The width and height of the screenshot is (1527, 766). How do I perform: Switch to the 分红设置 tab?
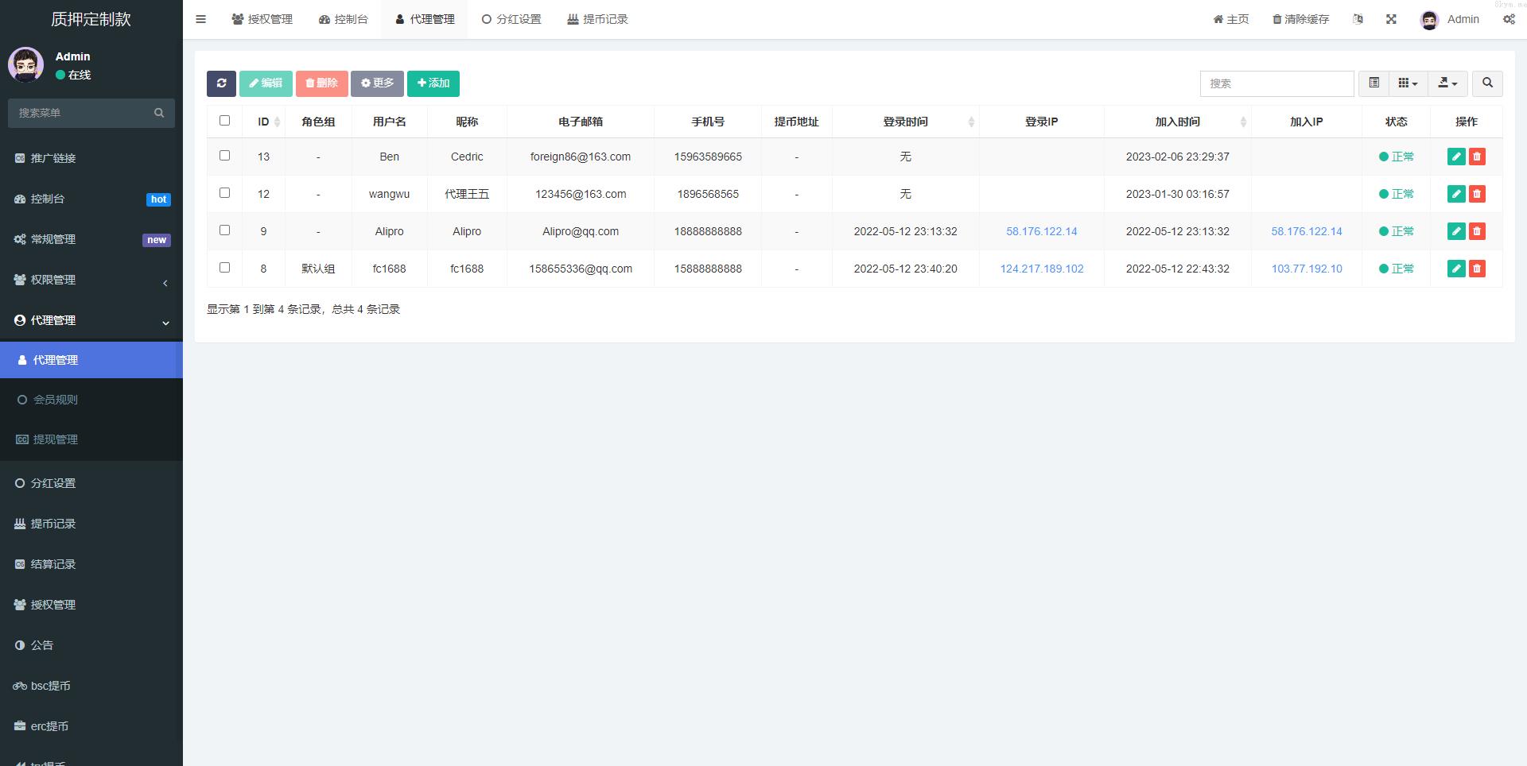511,19
